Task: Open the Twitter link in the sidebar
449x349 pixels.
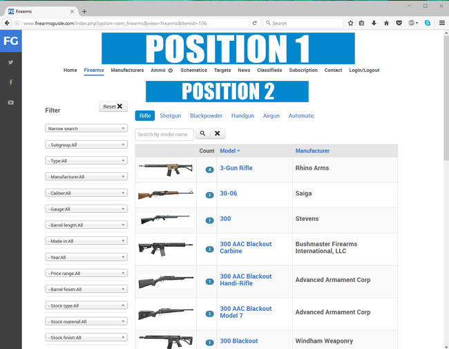Action: pos(10,62)
